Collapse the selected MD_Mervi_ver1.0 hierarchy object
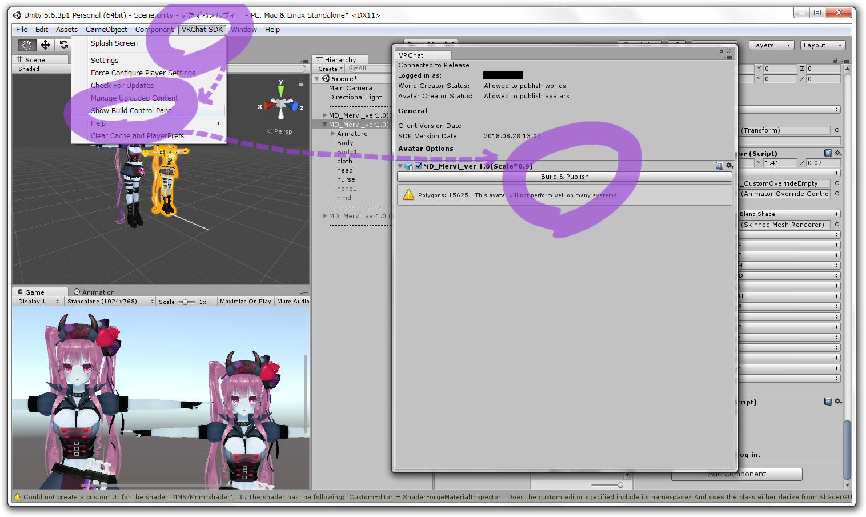 [x=325, y=125]
